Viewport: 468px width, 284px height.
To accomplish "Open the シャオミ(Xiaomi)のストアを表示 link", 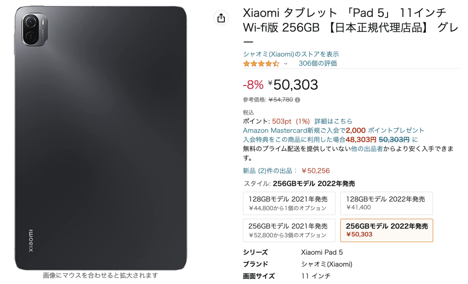I will click(x=291, y=54).
